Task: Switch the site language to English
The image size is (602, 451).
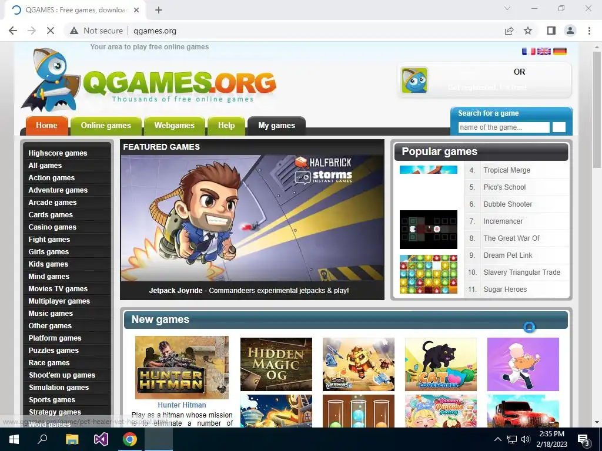Action: pos(544,52)
